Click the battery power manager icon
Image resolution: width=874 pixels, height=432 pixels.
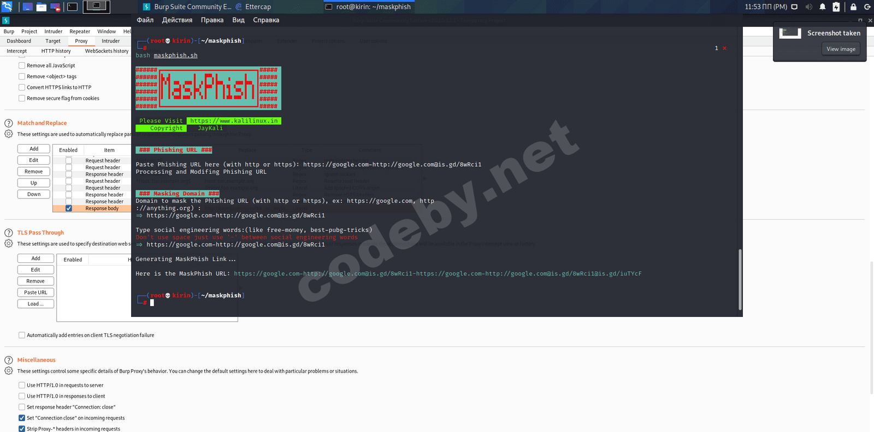tap(836, 7)
